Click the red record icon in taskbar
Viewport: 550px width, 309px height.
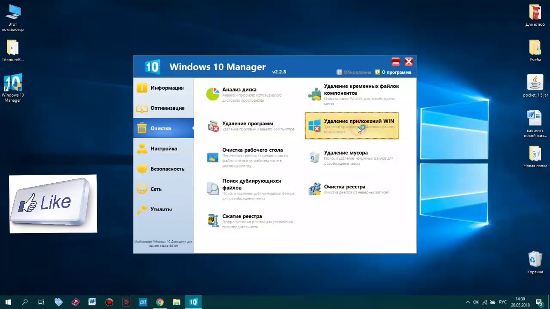(x=109, y=302)
